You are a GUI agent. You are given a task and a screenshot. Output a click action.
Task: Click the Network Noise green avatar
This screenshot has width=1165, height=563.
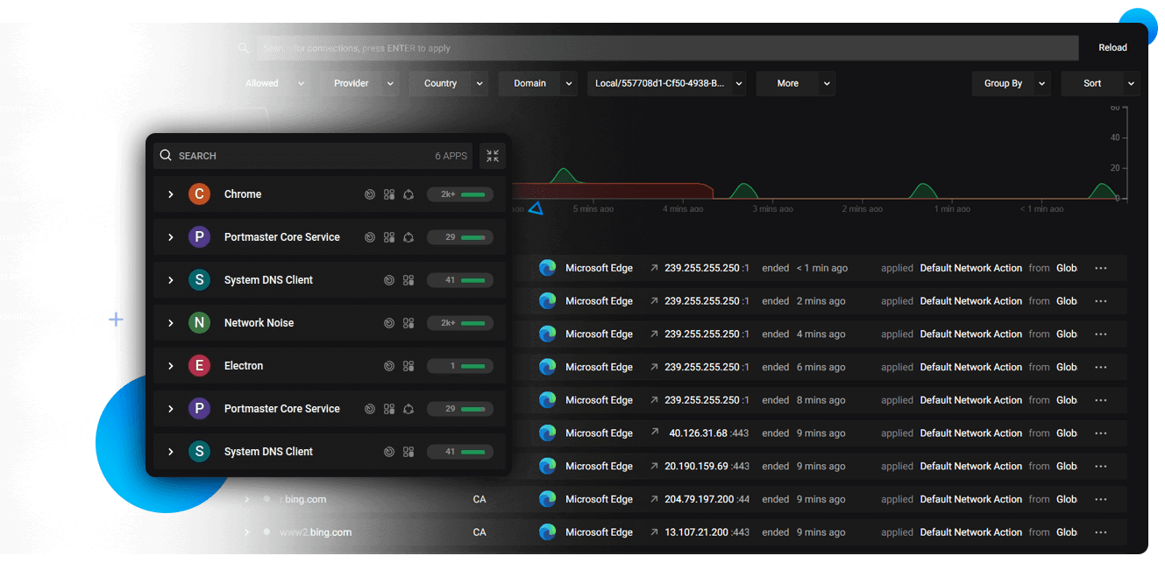199,323
